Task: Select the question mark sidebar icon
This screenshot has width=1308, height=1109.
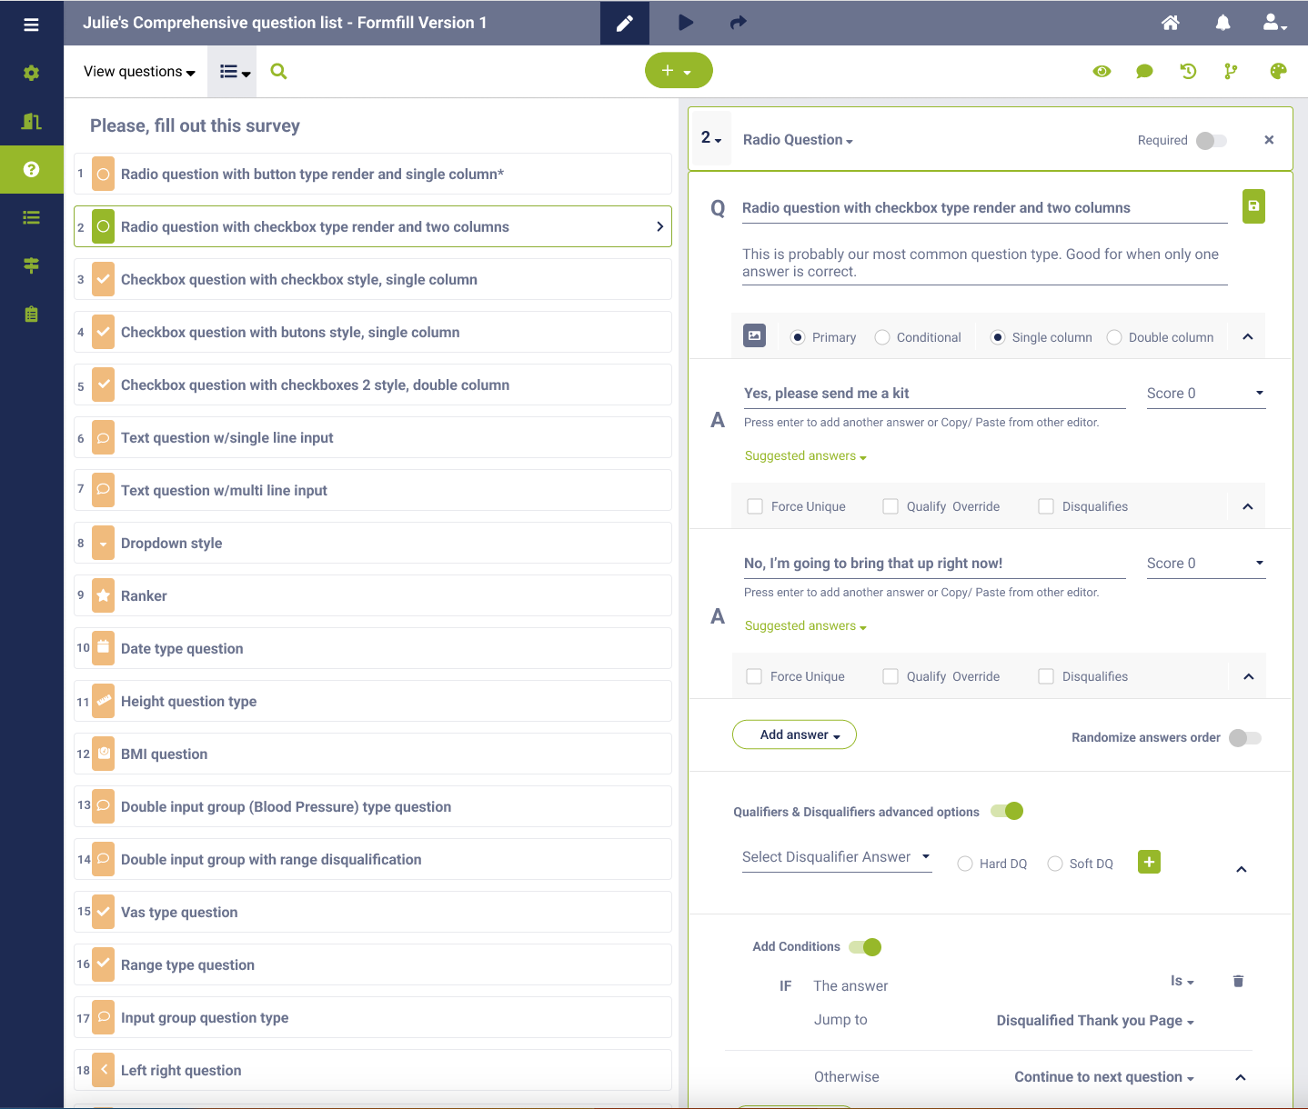Action: tap(31, 169)
